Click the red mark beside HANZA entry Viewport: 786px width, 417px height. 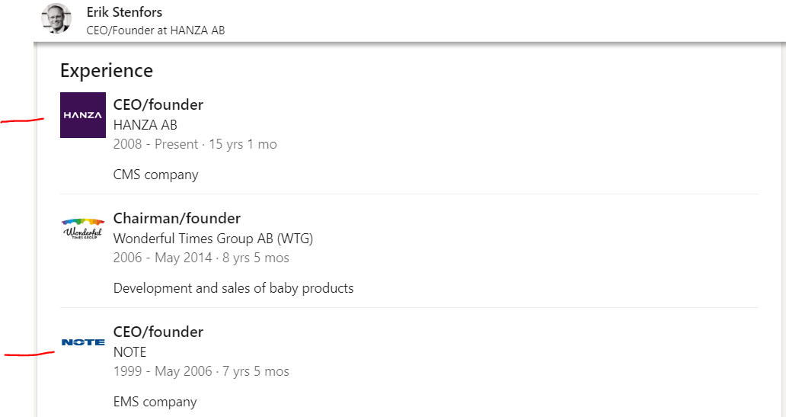tap(23, 120)
